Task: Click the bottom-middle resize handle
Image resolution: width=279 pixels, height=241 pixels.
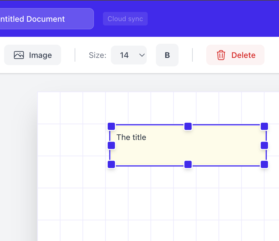Action: pos(188,164)
